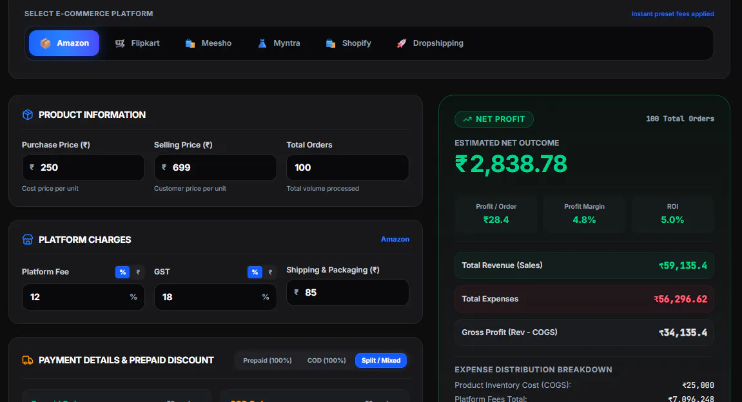Viewport: 742px width, 402px height.
Task: Click the Profit Margin card
Action: (585, 214)
